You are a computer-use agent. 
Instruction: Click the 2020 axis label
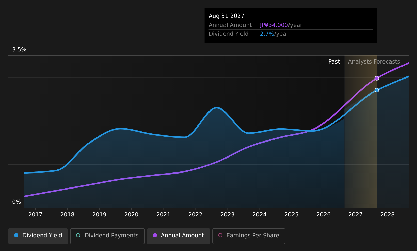pyautogui.click(x=131, y=215)
